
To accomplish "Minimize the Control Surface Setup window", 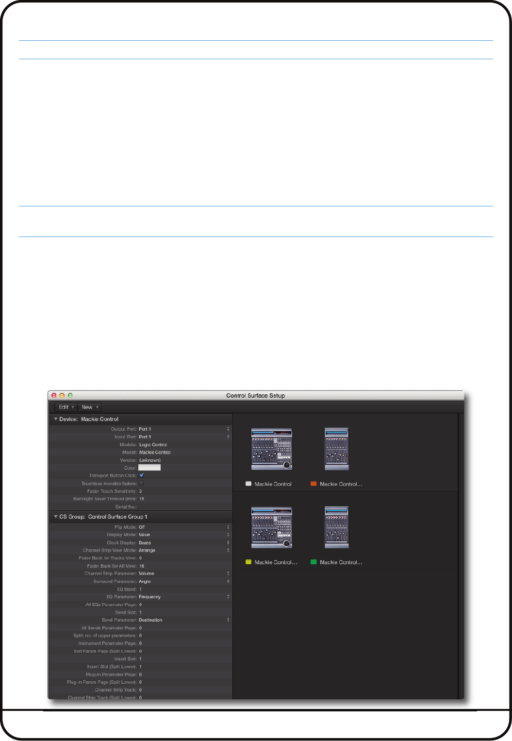I will coord(62,396).
